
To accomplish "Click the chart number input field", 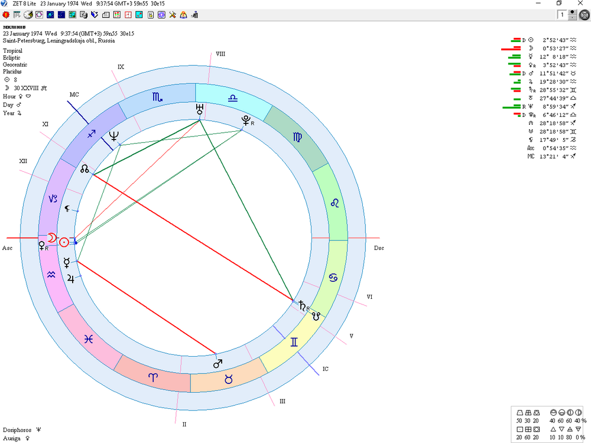I will (x=563, y=15).
